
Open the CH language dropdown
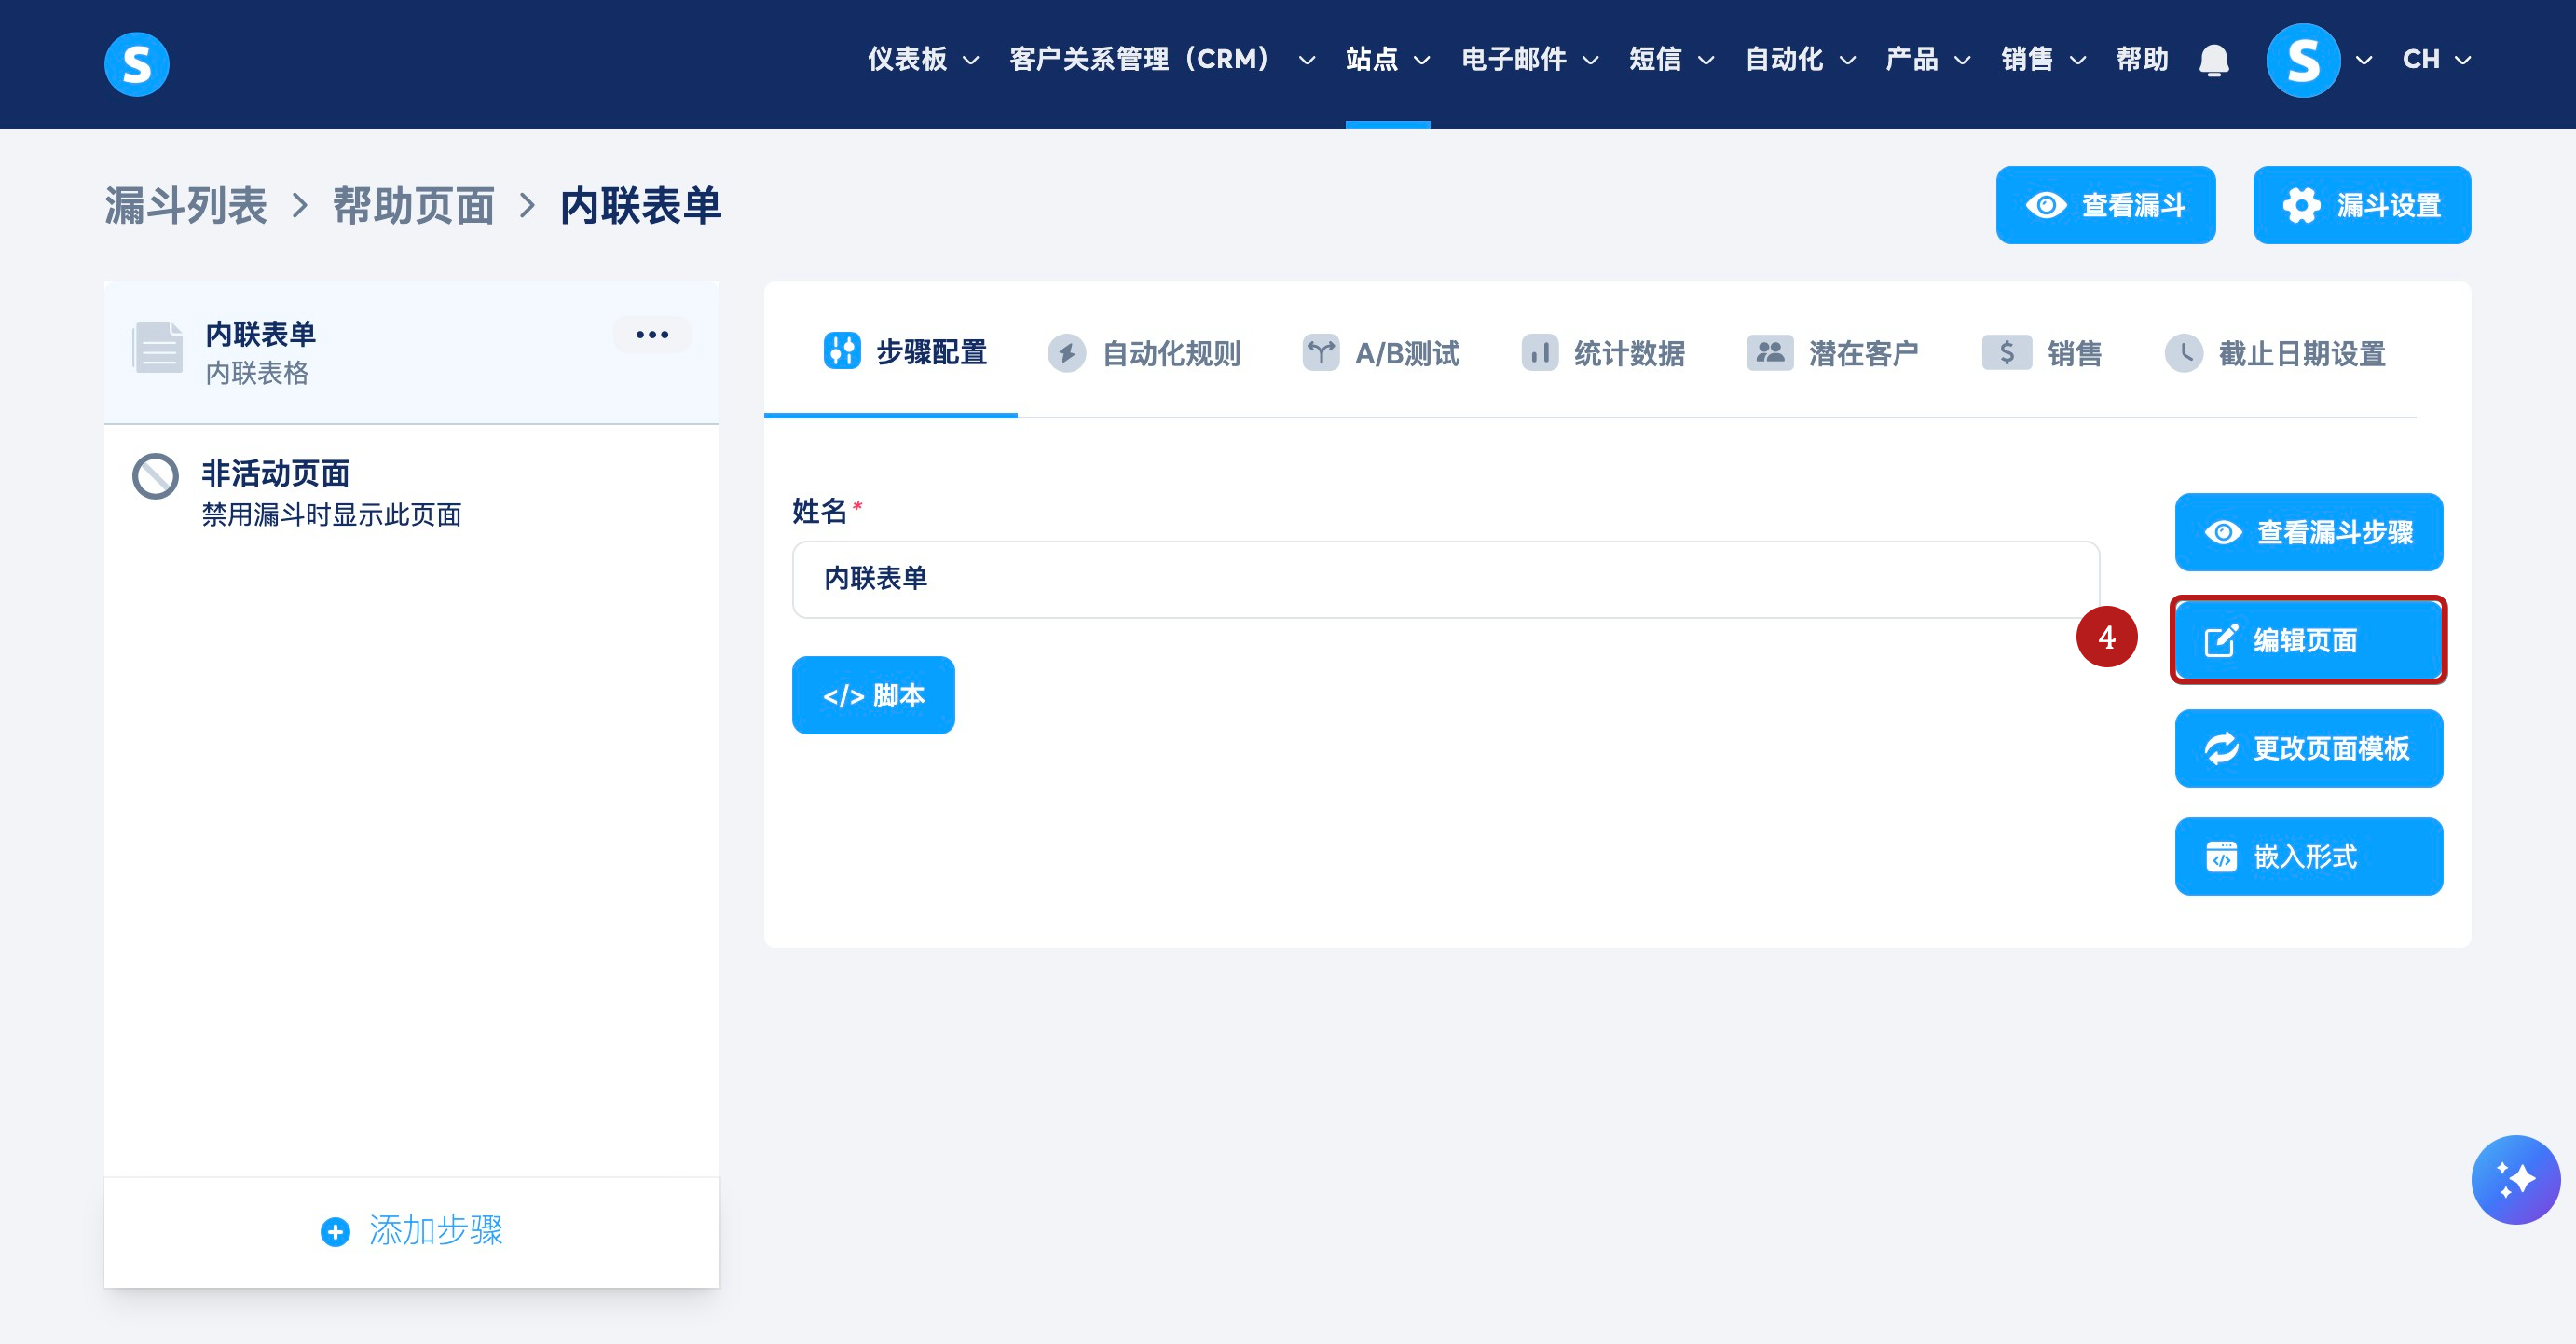(2436, 60)
